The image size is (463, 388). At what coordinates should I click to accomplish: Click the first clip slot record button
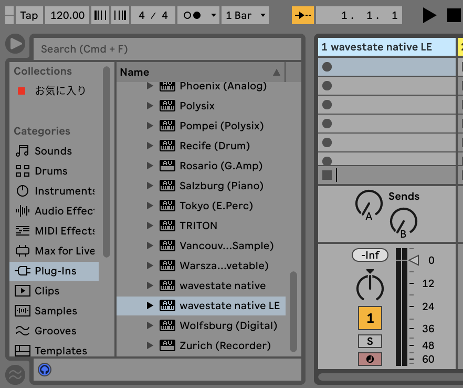(327, 67)
